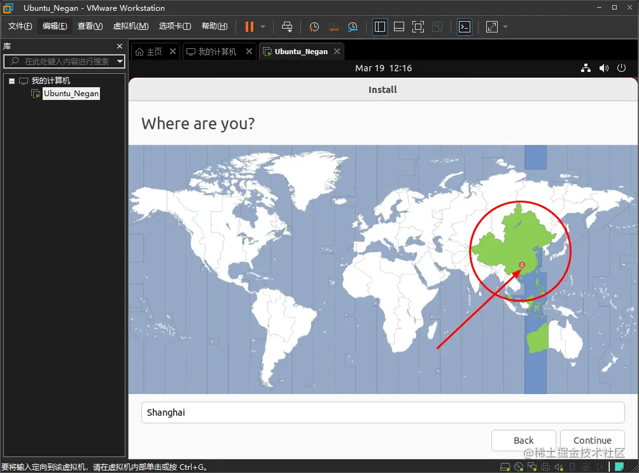The width and height of the screenshot is (639, 473).
Task: Toggle the console view icon
Action: pos(465,27)
